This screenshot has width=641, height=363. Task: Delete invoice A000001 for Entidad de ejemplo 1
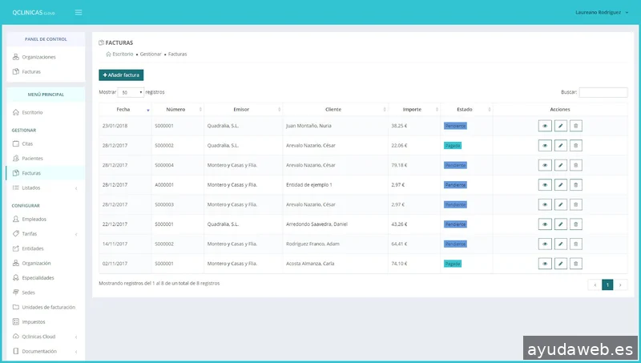575,185
